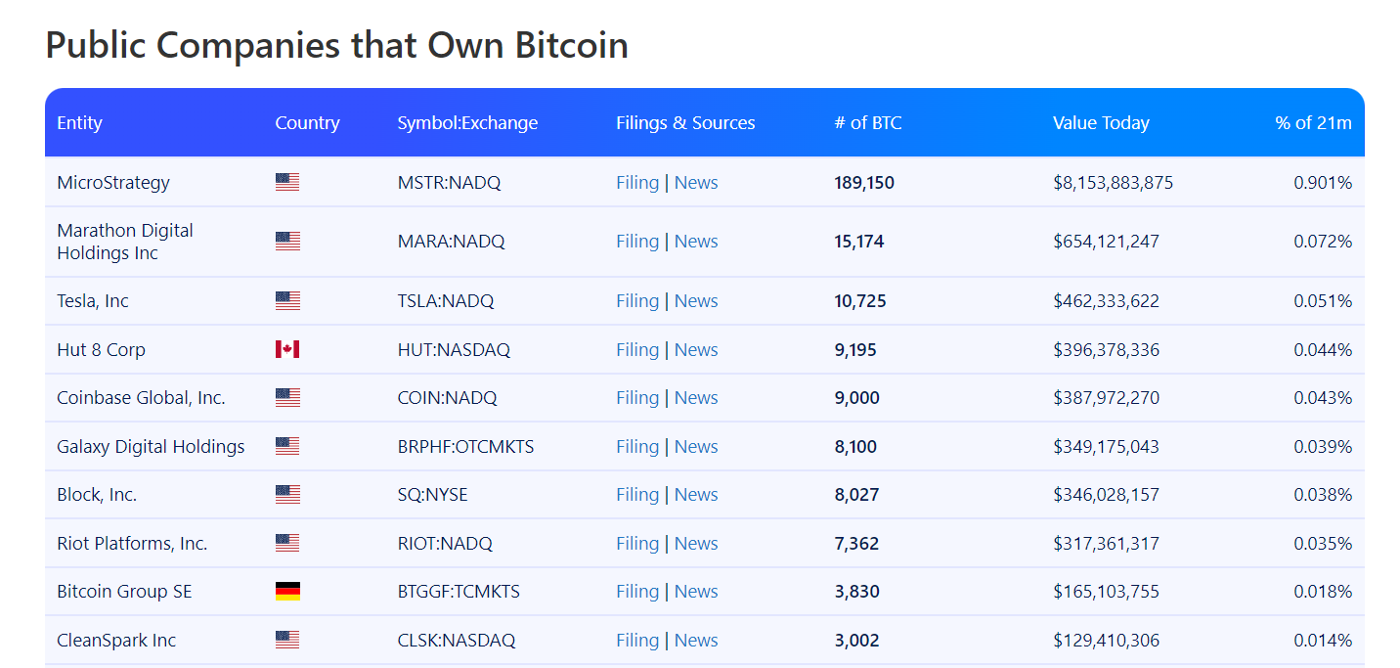Click the flag icon in the Block, Inc. row
The width and height of the screenshot is (1400, 668).
pos(287,494)
